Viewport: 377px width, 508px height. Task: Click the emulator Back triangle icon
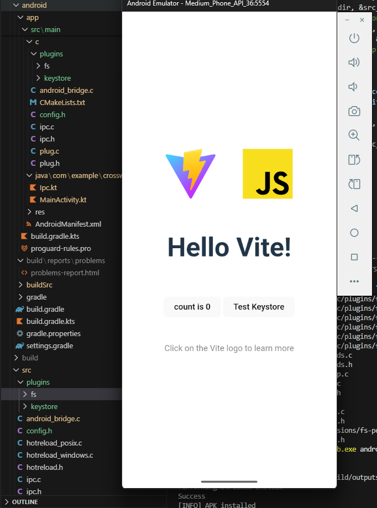coord(354,208)
